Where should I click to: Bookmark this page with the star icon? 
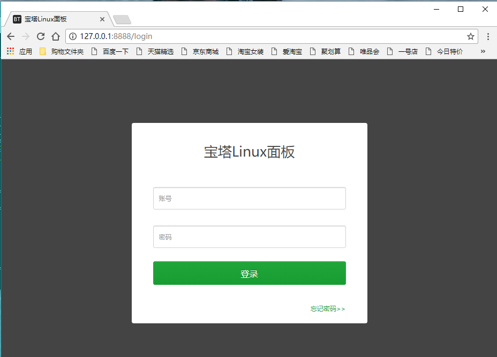(470, 36)
